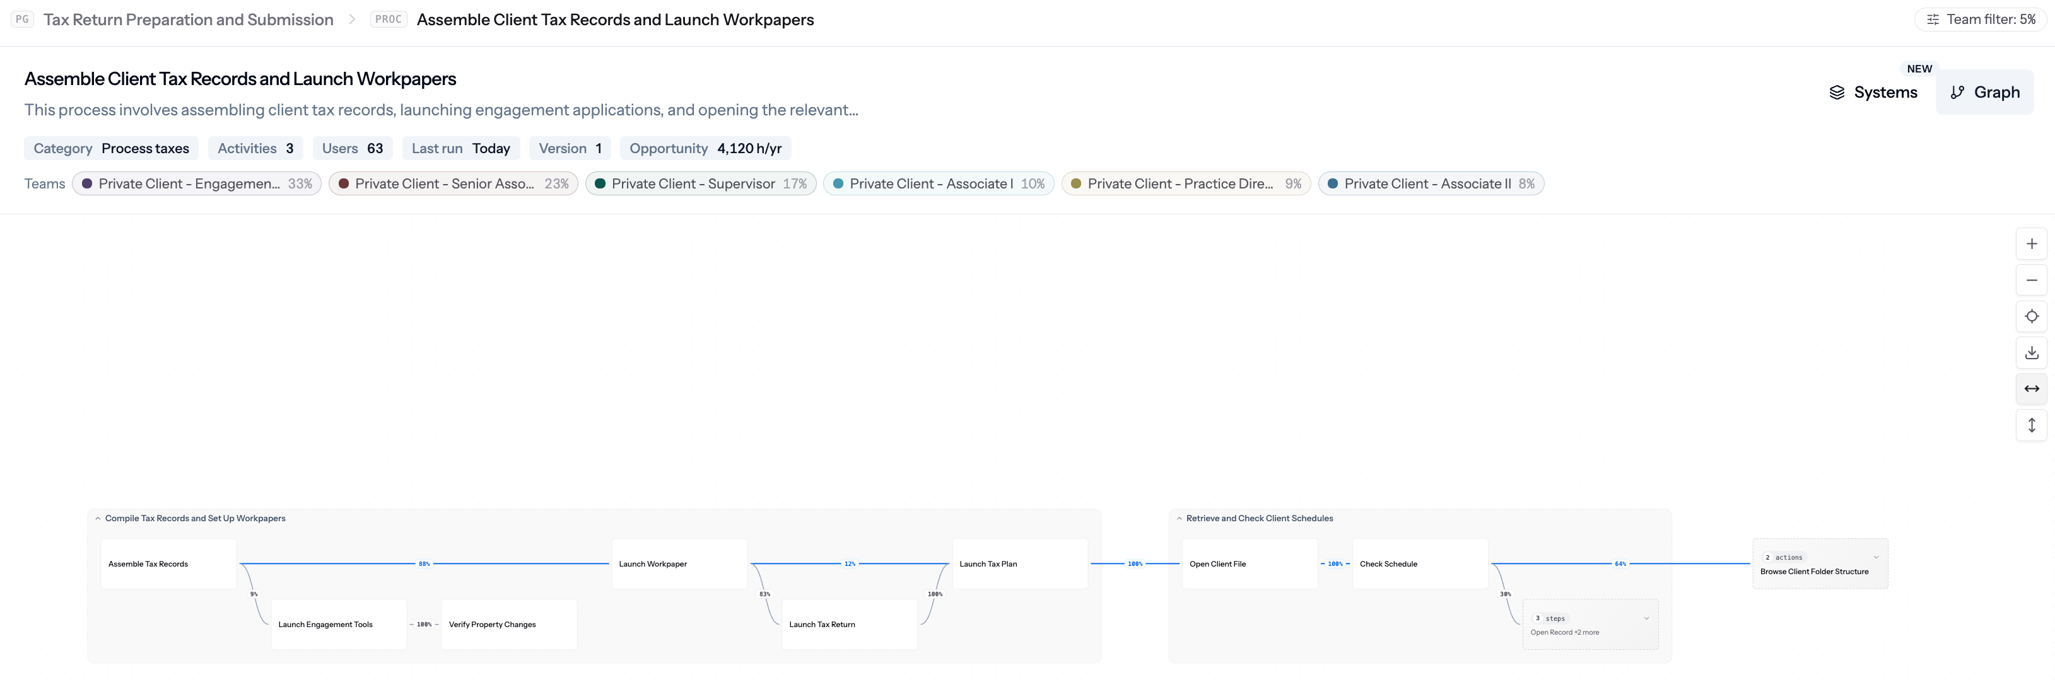
Task: Click the Browse Client Folder Structure label
Action: 1814,572
